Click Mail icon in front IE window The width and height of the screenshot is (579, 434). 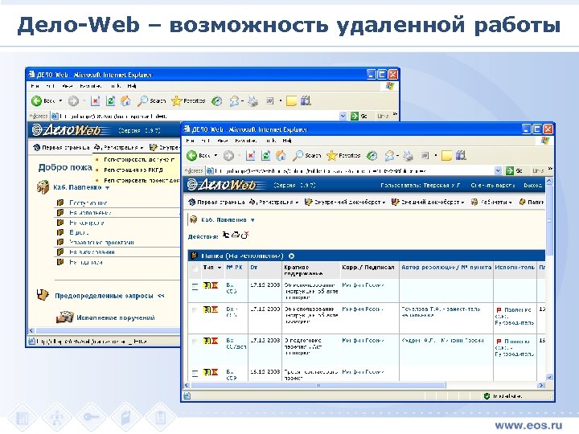pos(389,156)
